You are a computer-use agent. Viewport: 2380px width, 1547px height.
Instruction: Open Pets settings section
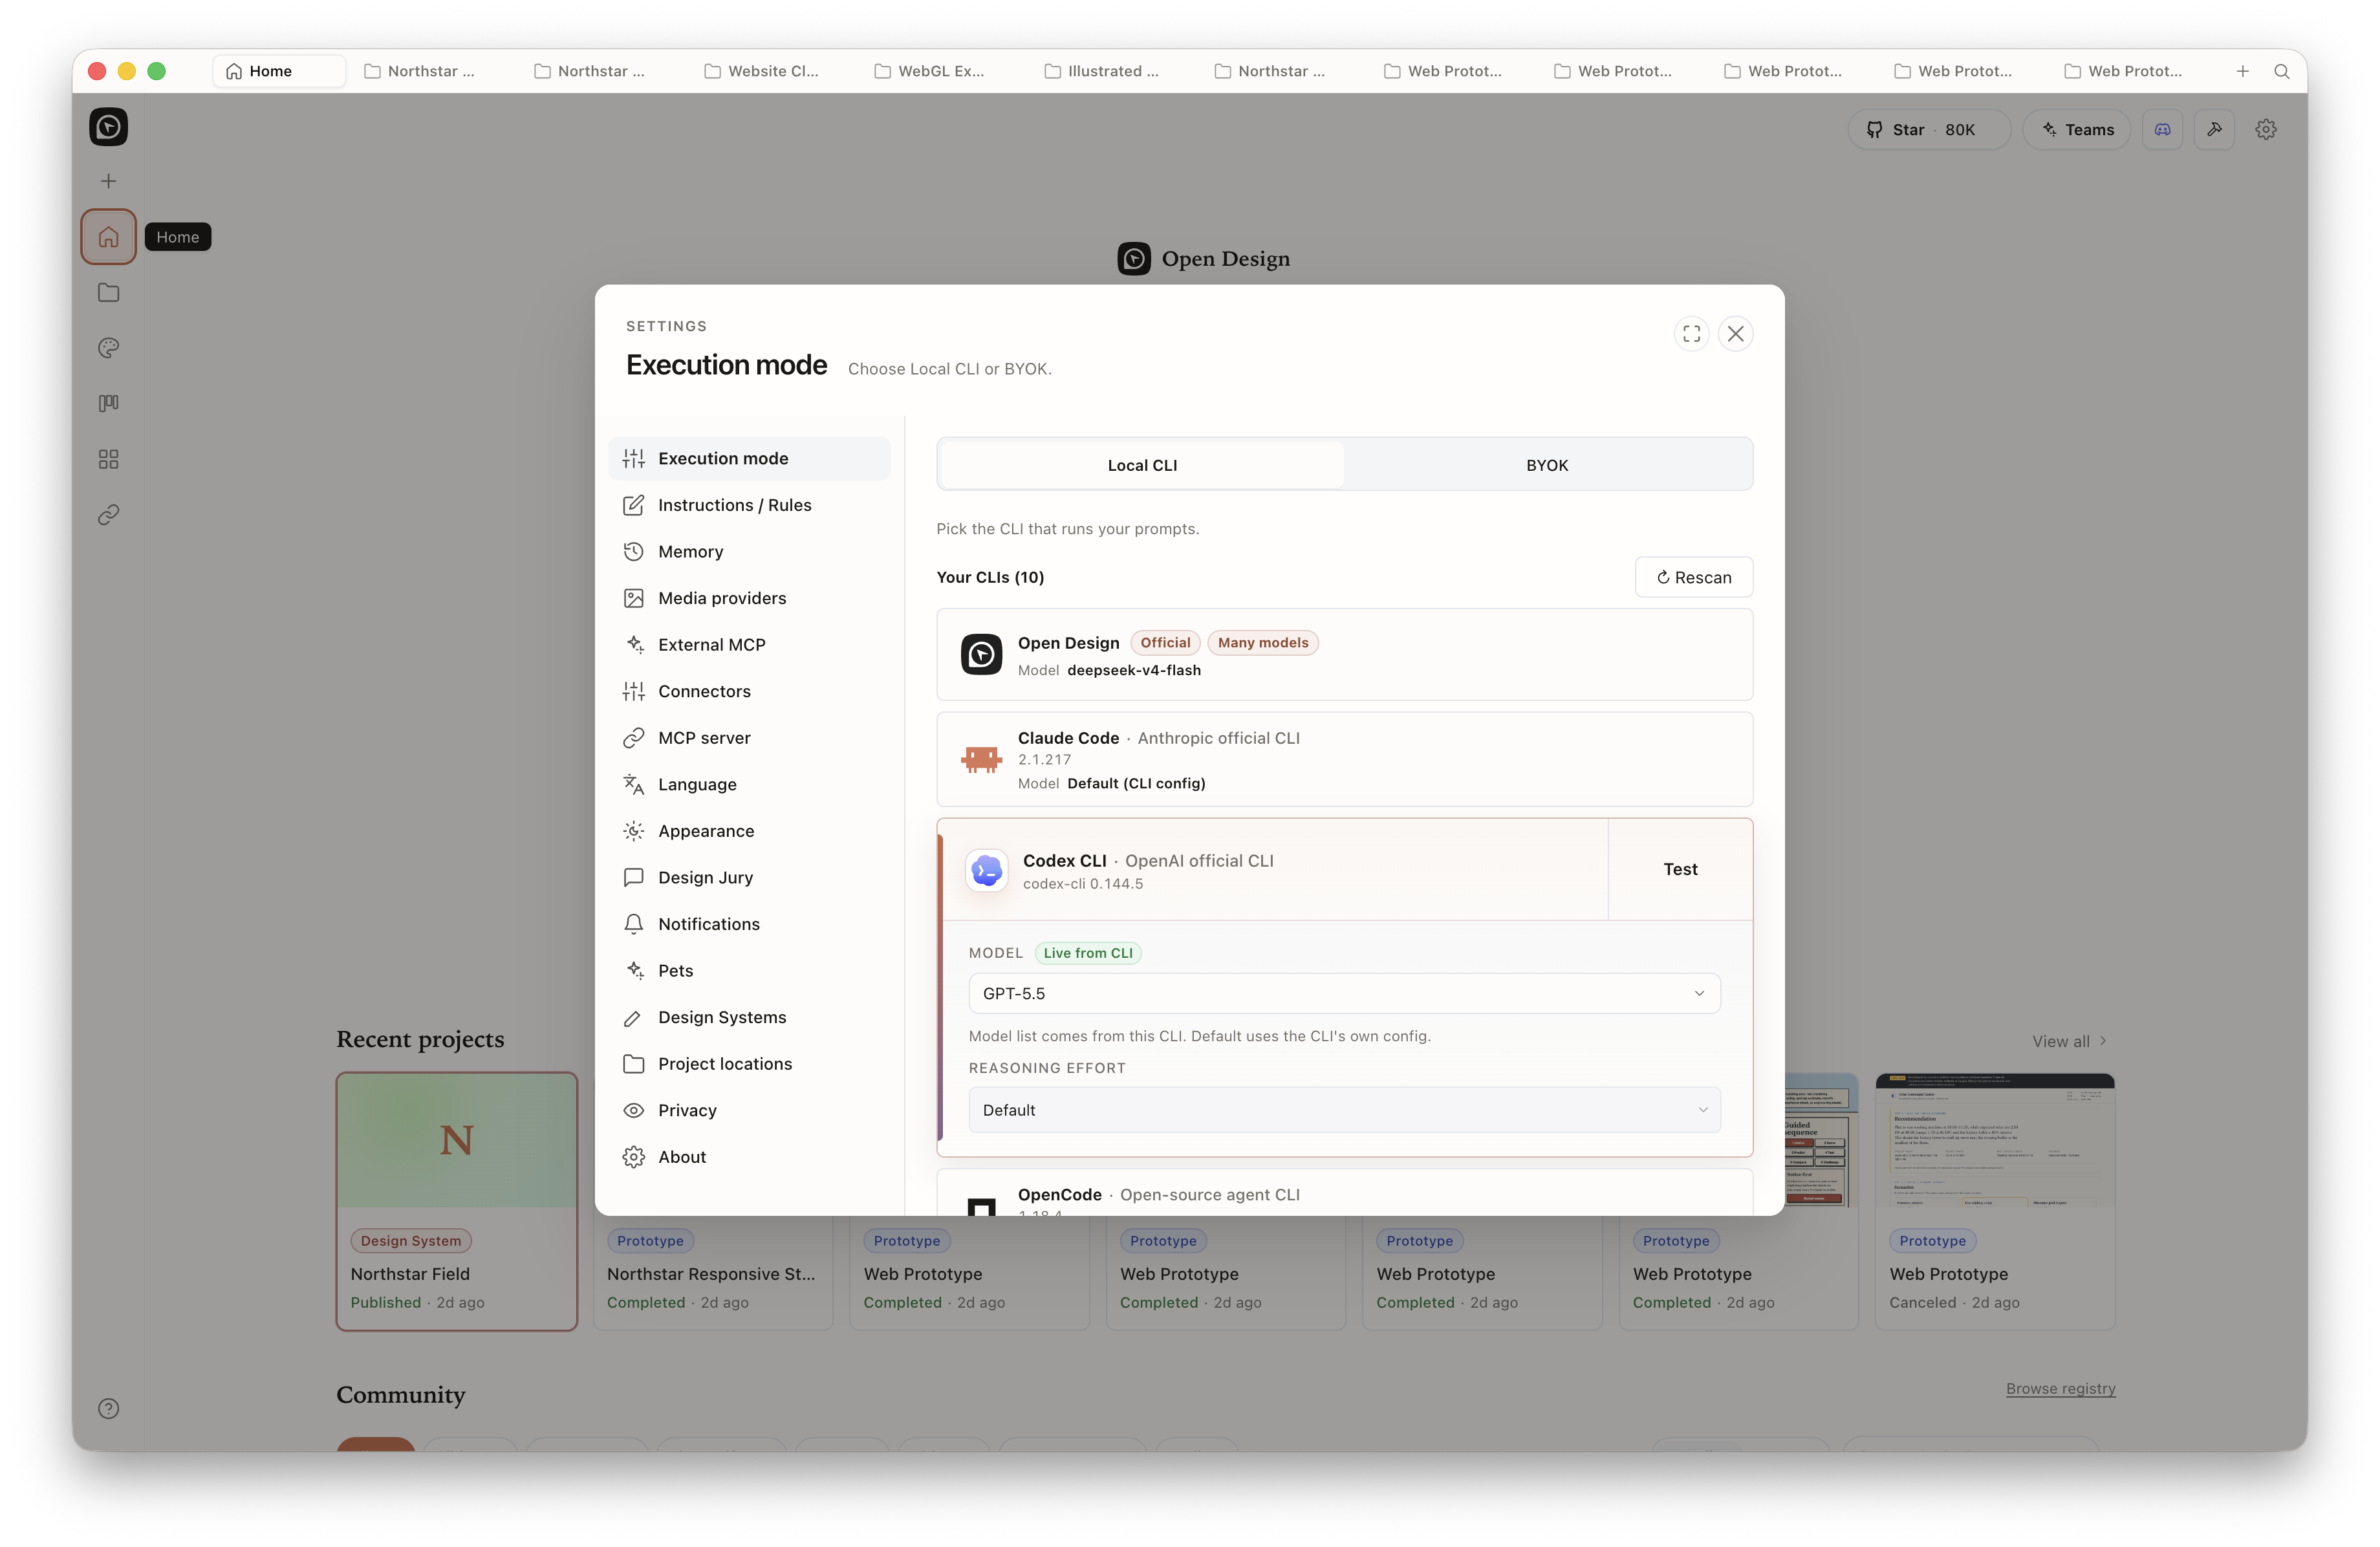tap(749, 971)
